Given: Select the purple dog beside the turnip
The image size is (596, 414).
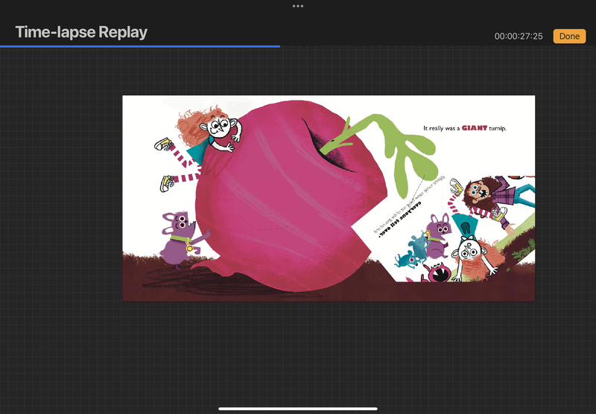Looking at the screenshot, I should 176,237.
